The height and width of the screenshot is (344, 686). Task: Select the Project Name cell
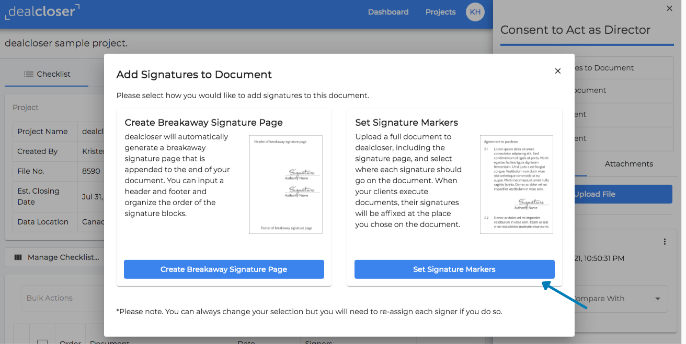click(45, 132)
